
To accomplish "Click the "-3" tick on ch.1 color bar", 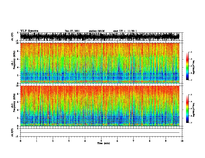I will tap(191, 52).
